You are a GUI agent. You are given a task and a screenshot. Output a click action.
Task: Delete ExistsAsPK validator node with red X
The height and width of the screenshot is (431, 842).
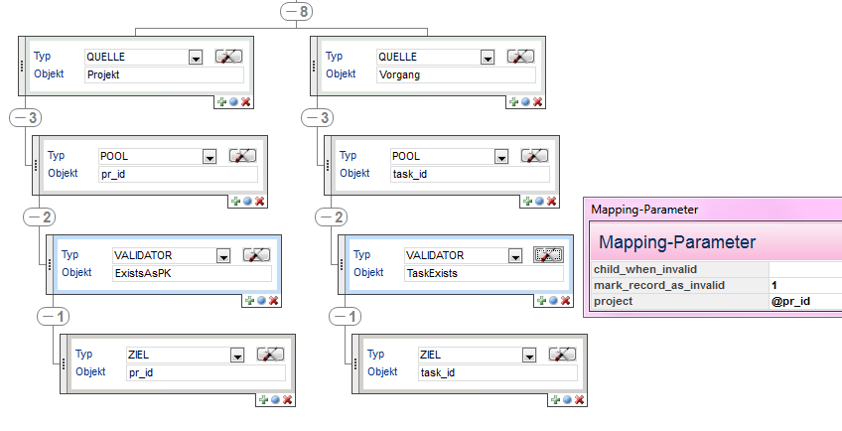coord(274,301)
